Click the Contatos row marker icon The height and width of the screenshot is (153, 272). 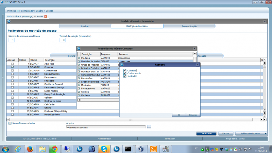[79, 96]
